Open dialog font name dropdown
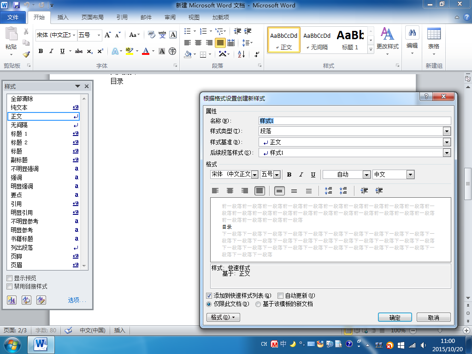472x354 pixels. click(254, 175)
